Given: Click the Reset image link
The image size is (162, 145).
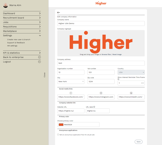Looking at the screenshot, I should click(x=117, y=55).
